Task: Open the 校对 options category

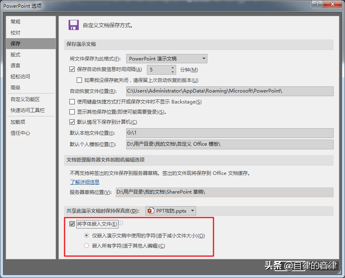Action: [31, 33]
